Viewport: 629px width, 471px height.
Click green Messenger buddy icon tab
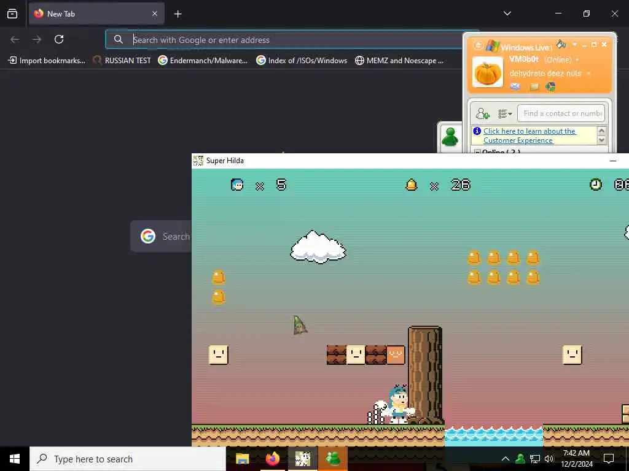(x=450, y=137)
